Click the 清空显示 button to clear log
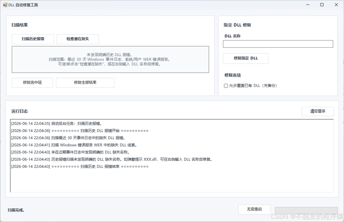The height and width of the screenshot is (222, 344). (318, 111)
